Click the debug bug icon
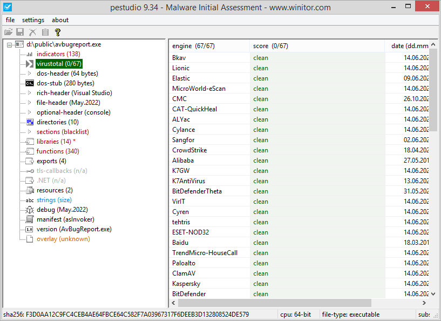Image resolution: width=441 pixels, height=321 pixels. pos(30,210)
